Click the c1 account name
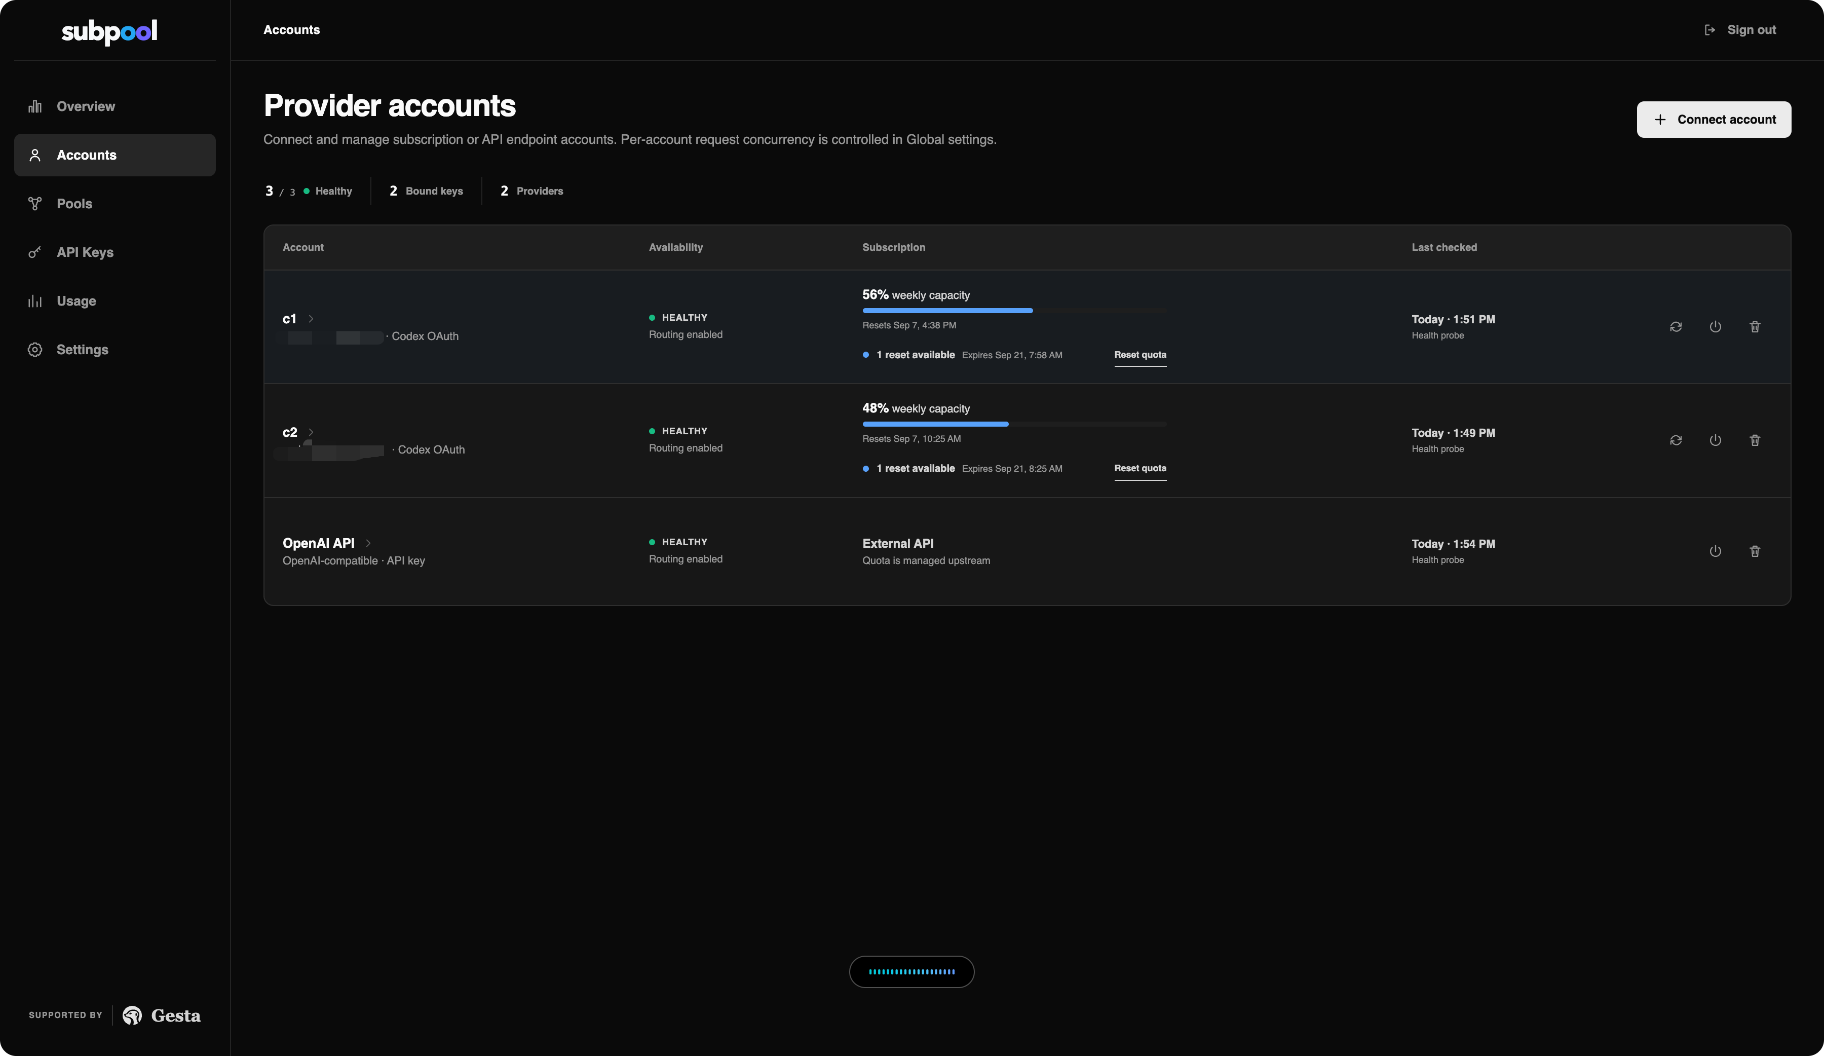 click(289, 318)
